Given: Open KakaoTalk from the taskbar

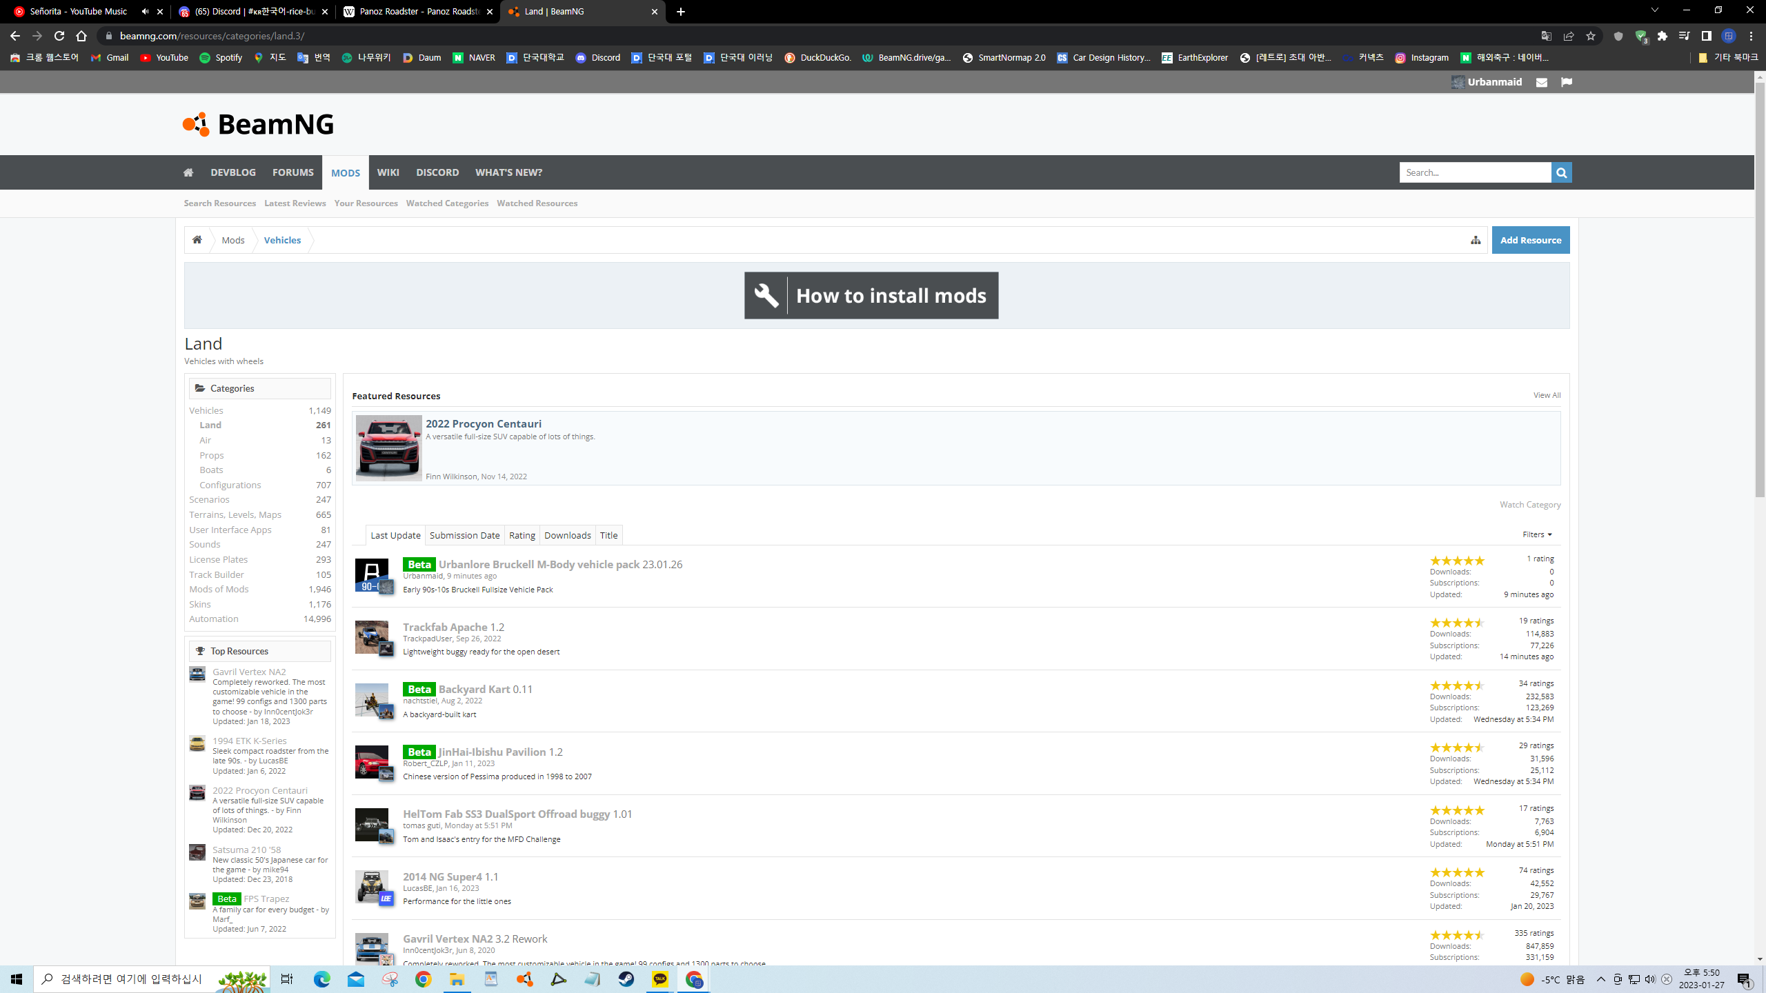Looking at the screenshot, I should pos(660,979).
